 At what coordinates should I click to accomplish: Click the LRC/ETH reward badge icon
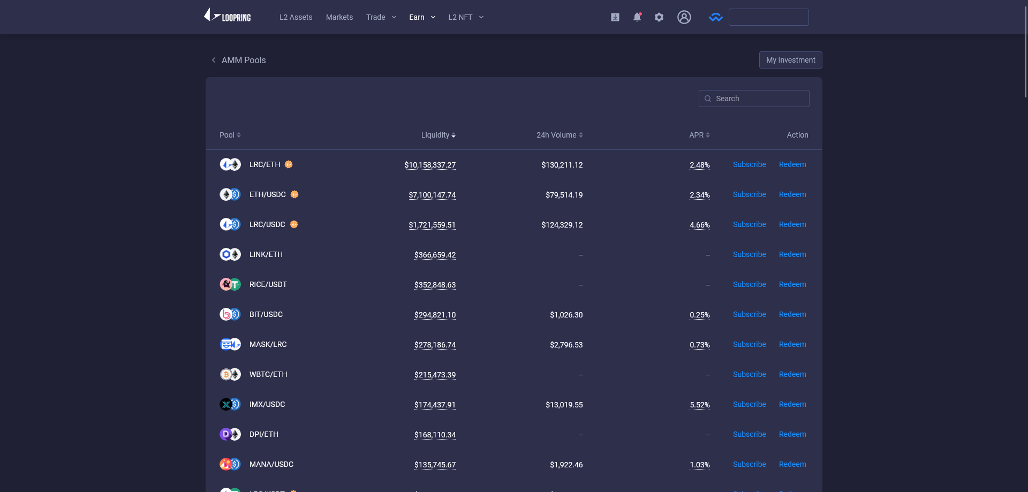(x=289, y=164)
